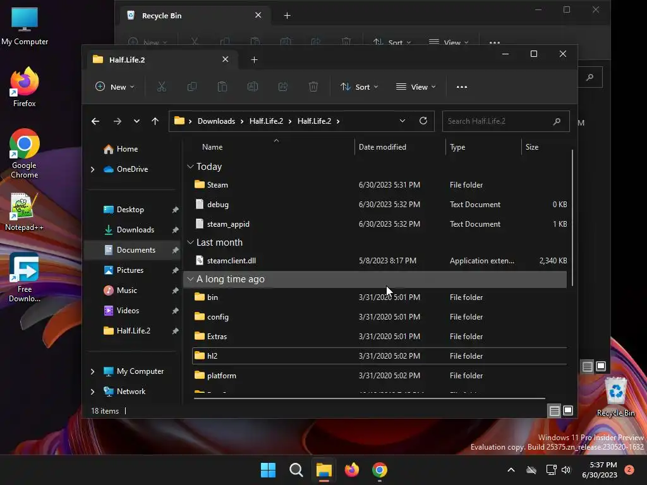Open Downloads in navigation pane

132,230
